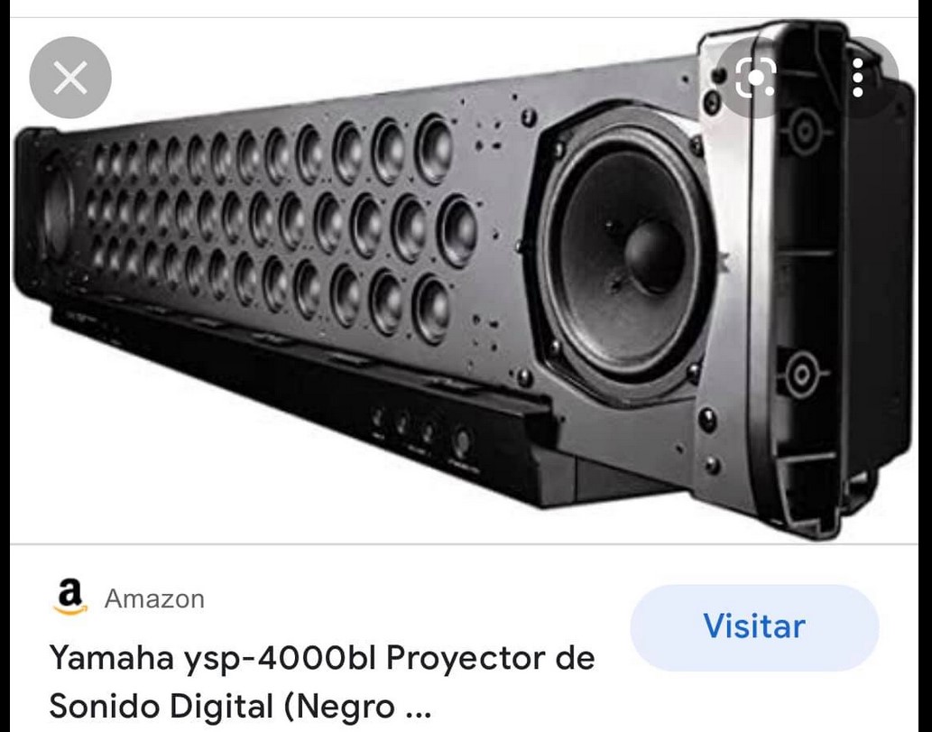This screenshot has width=932, height=732.
Task: Tap the Visitar button
Action: point(754,627)
